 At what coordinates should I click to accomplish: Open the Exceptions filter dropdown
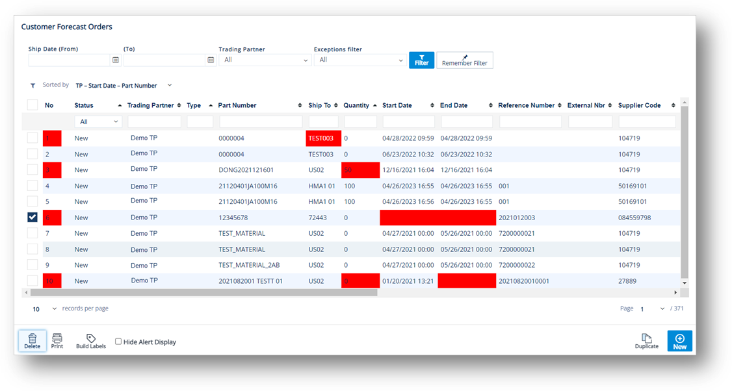point(360,60)
